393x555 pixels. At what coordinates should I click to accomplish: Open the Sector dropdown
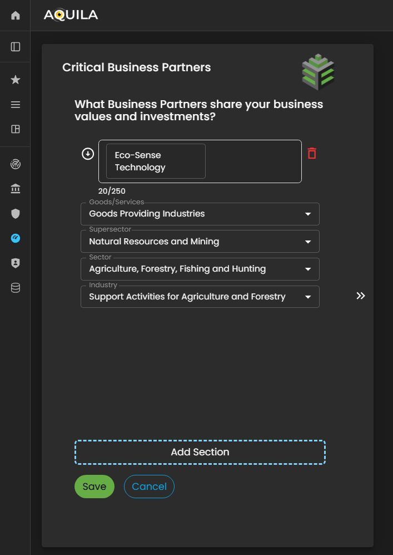pyautogui.click(x=200, y=269)
